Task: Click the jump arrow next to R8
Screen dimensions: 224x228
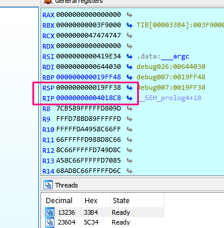Action: click(x=130, y=109)
